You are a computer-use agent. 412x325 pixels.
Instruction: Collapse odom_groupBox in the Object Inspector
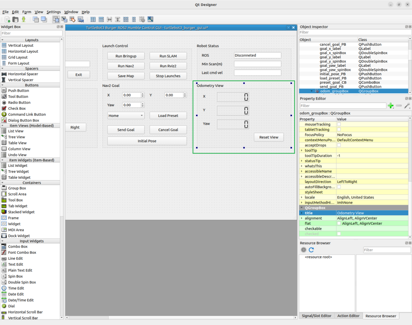click(312, 91)
